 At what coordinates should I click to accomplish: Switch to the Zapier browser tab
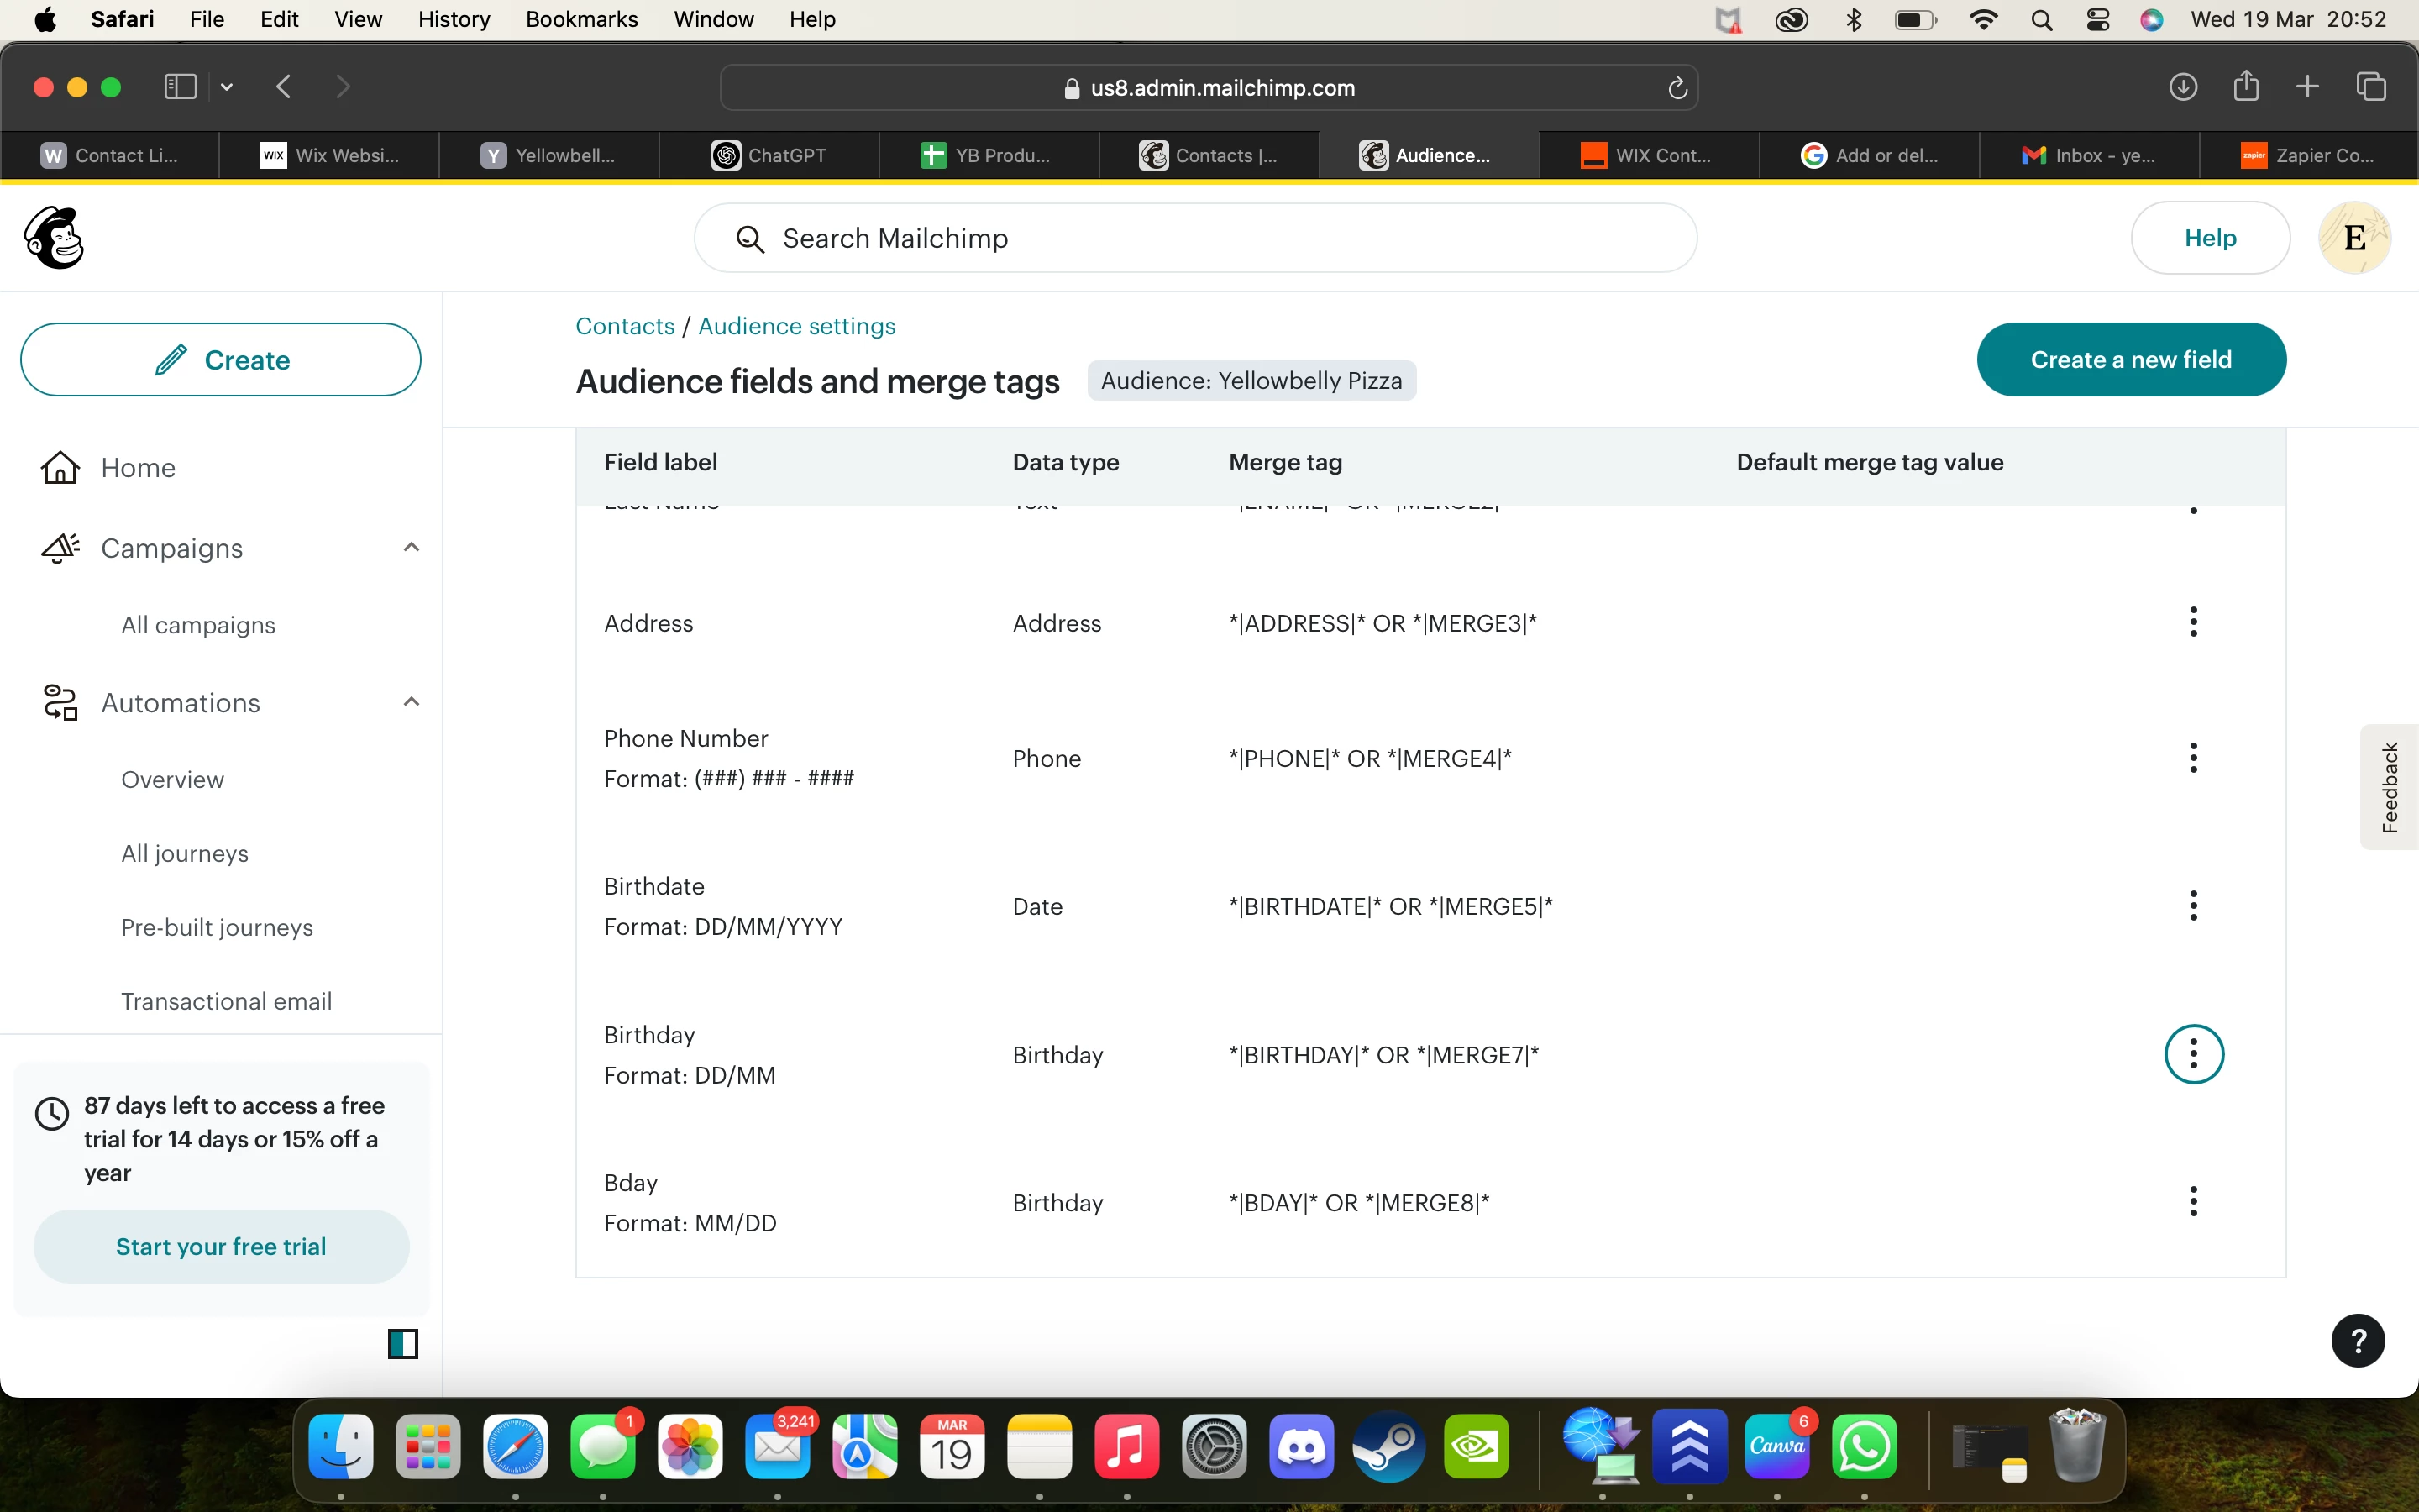[x=2307, y=155]
